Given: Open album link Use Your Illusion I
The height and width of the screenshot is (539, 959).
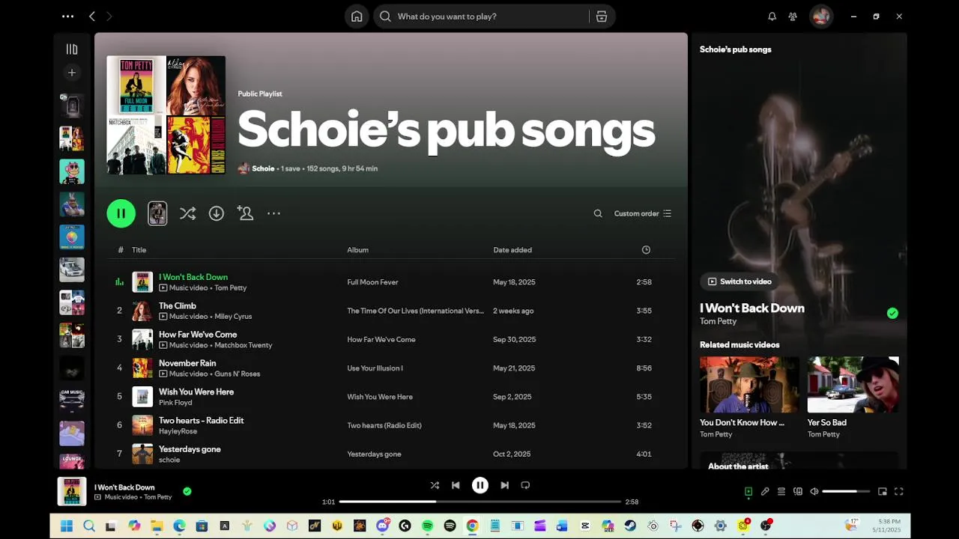Looking at the screenshot, I should coord(375,368).
